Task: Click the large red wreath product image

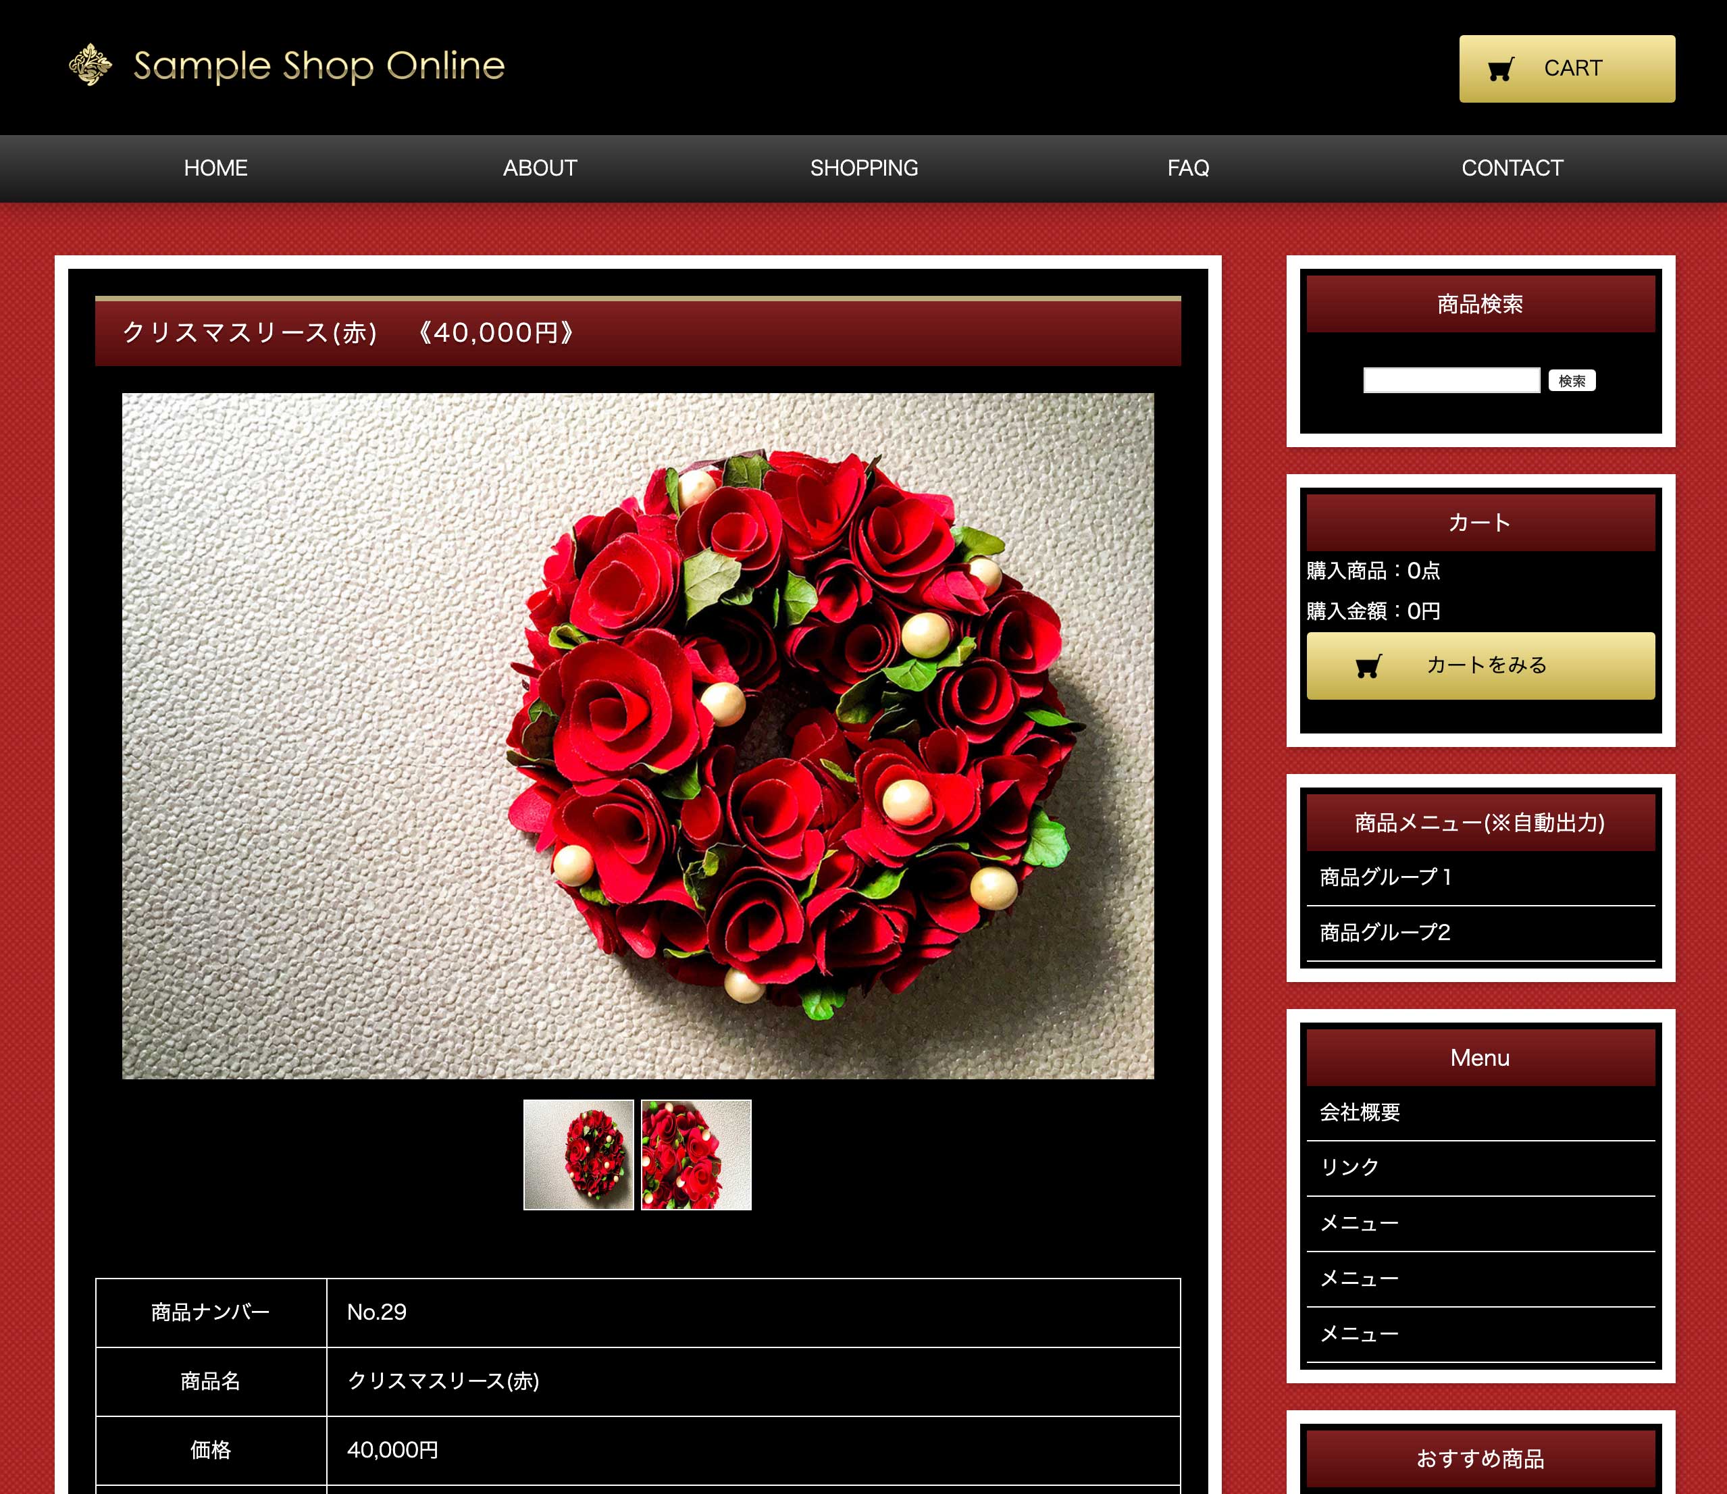Action: pos(638,736)
